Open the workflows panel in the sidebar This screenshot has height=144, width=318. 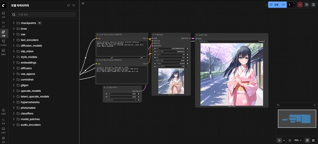[3, 42]
